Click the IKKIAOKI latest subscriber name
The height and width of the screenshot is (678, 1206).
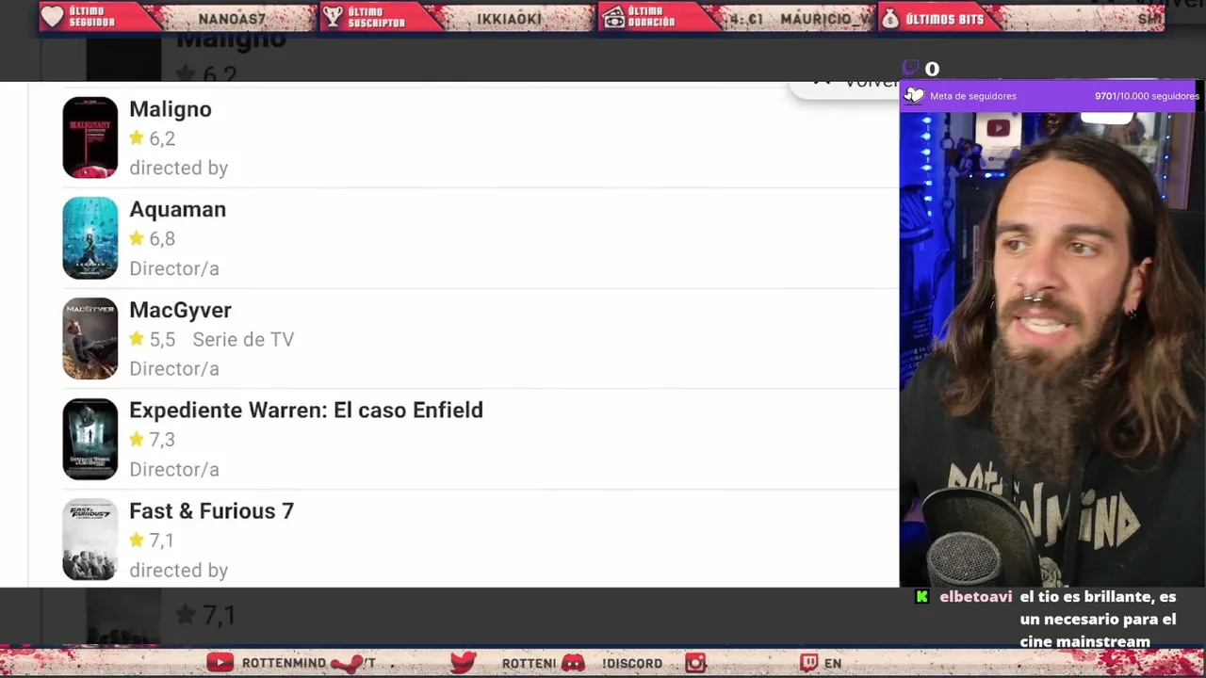pyautogui.click(x=509, y=19)
